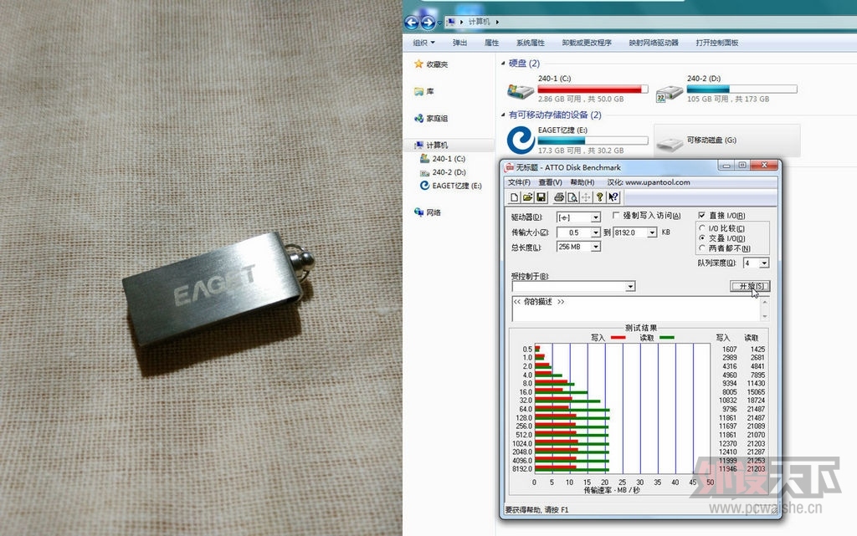857x536 pixels.
Task: Select the 240-2 (D:) hard drive icon
Action: click(x=669, y=94)
